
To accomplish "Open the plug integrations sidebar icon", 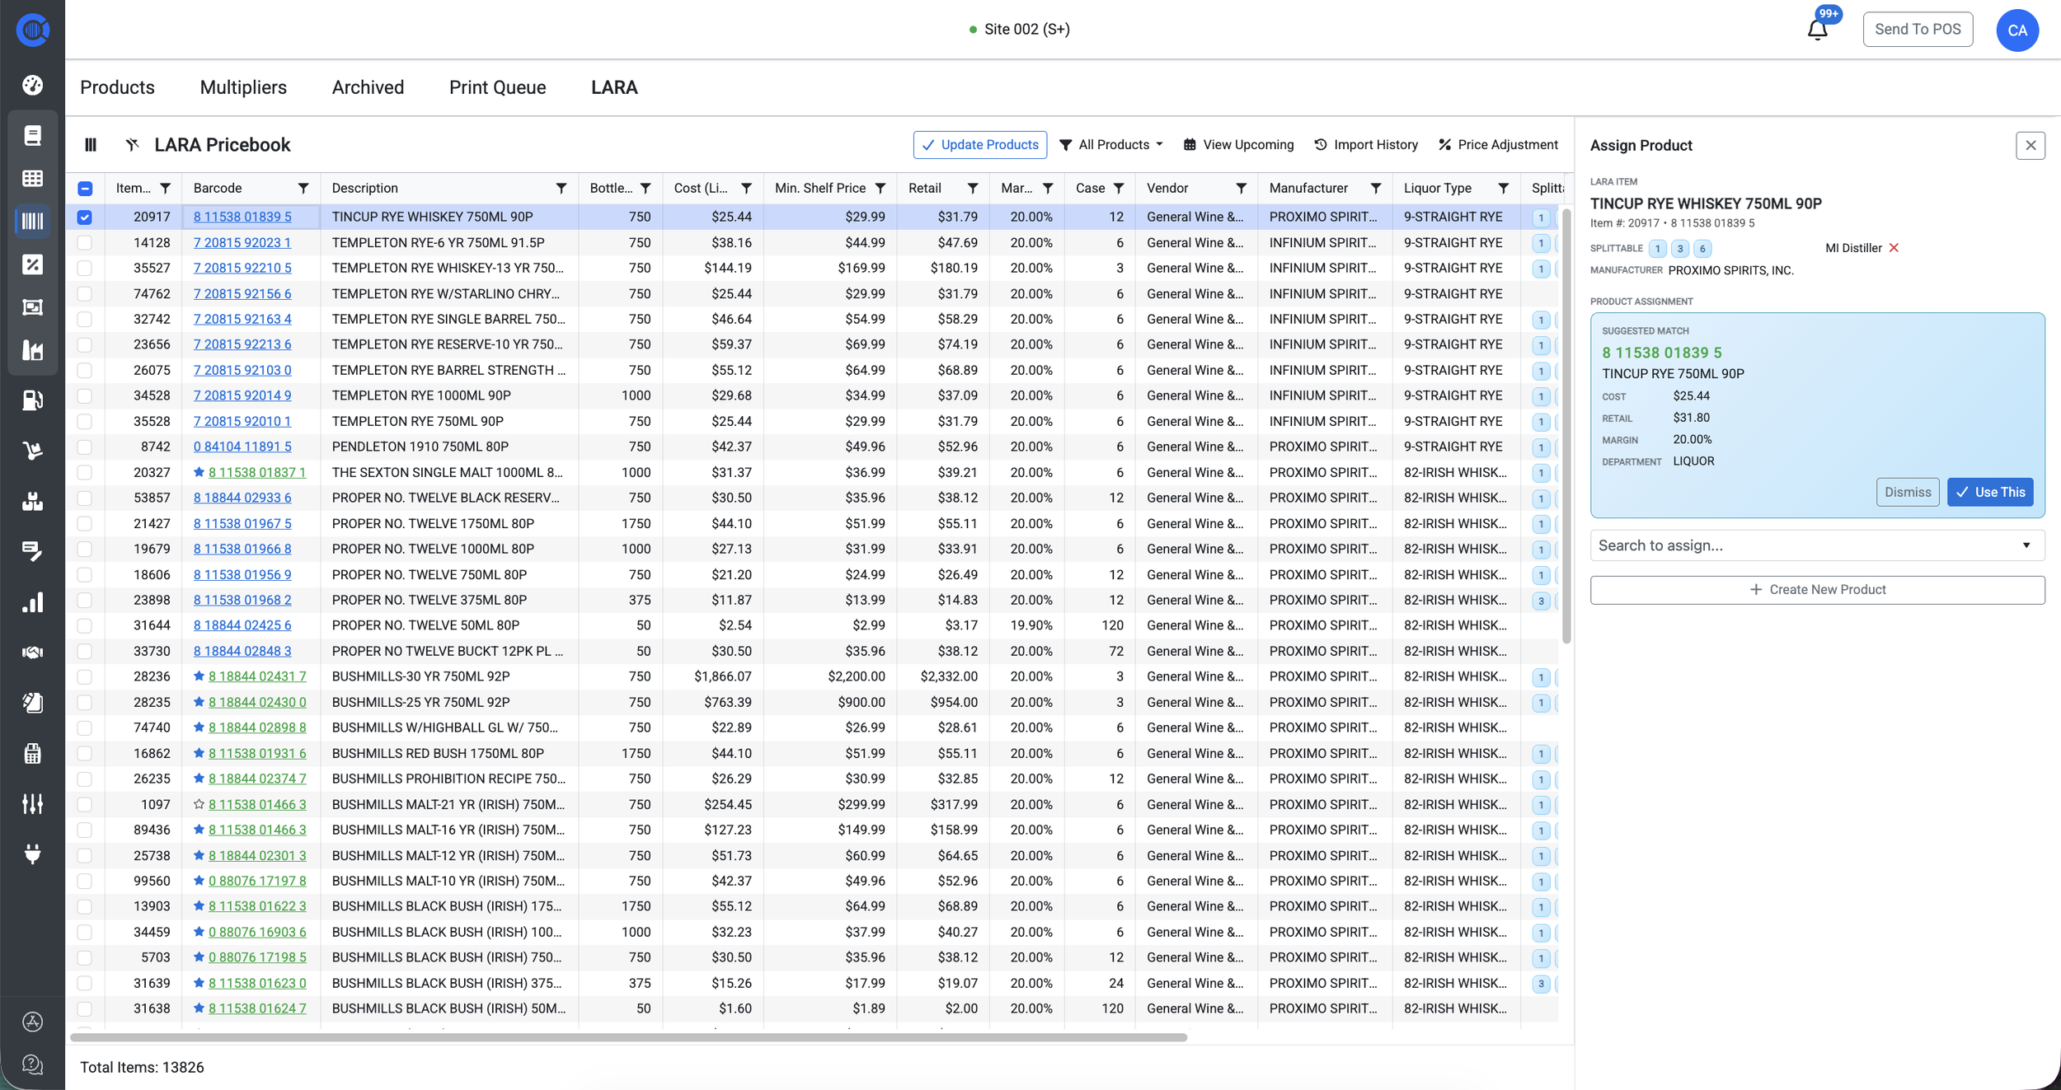I will (32, 854).
